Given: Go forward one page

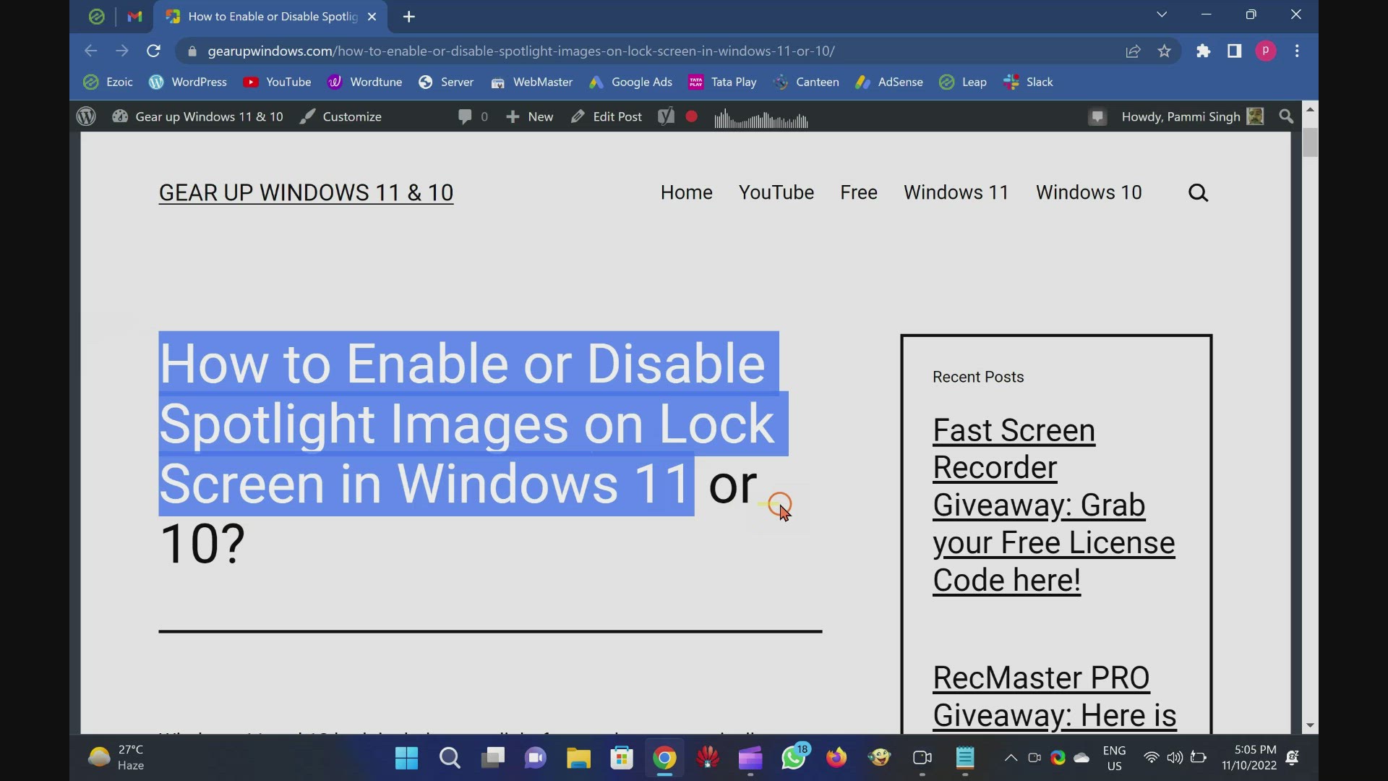Looking at the screenshot, I should click(121, 51).
